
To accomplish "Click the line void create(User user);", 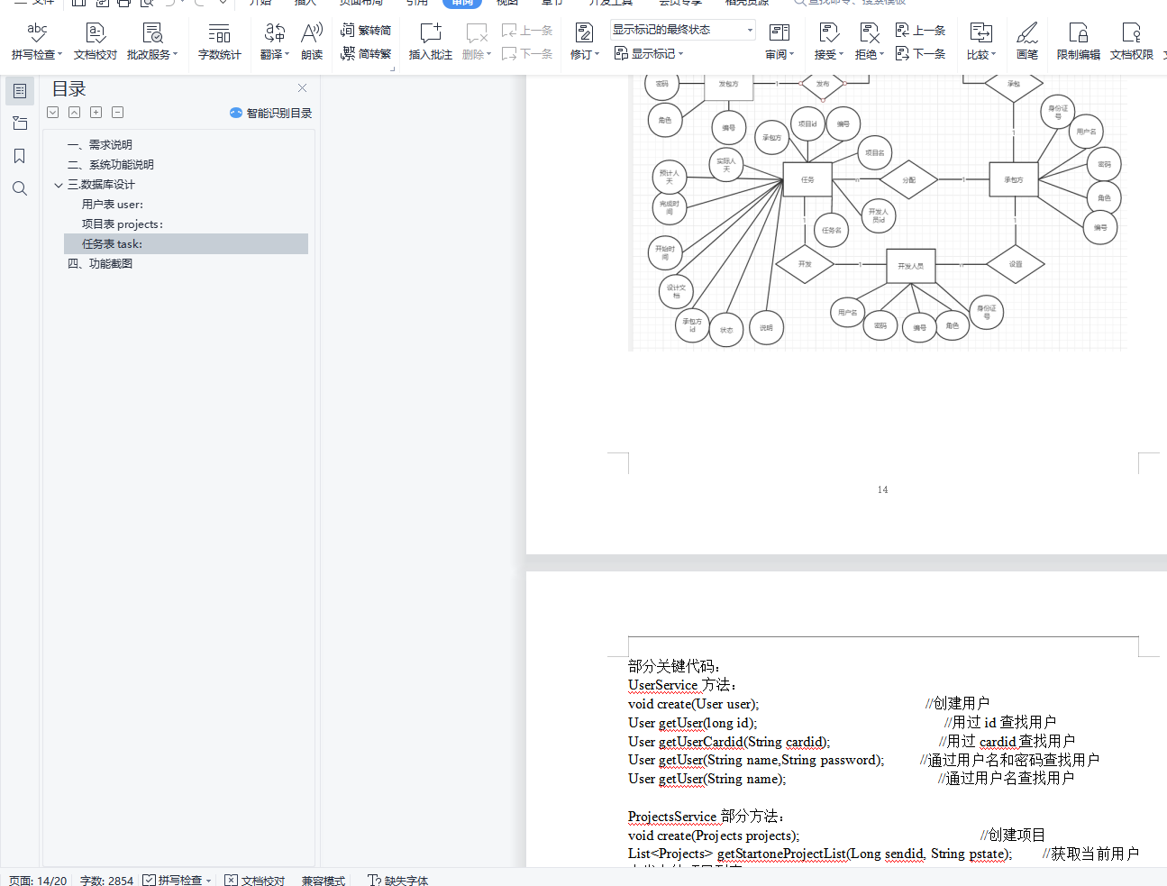I will tap(694, 704).
